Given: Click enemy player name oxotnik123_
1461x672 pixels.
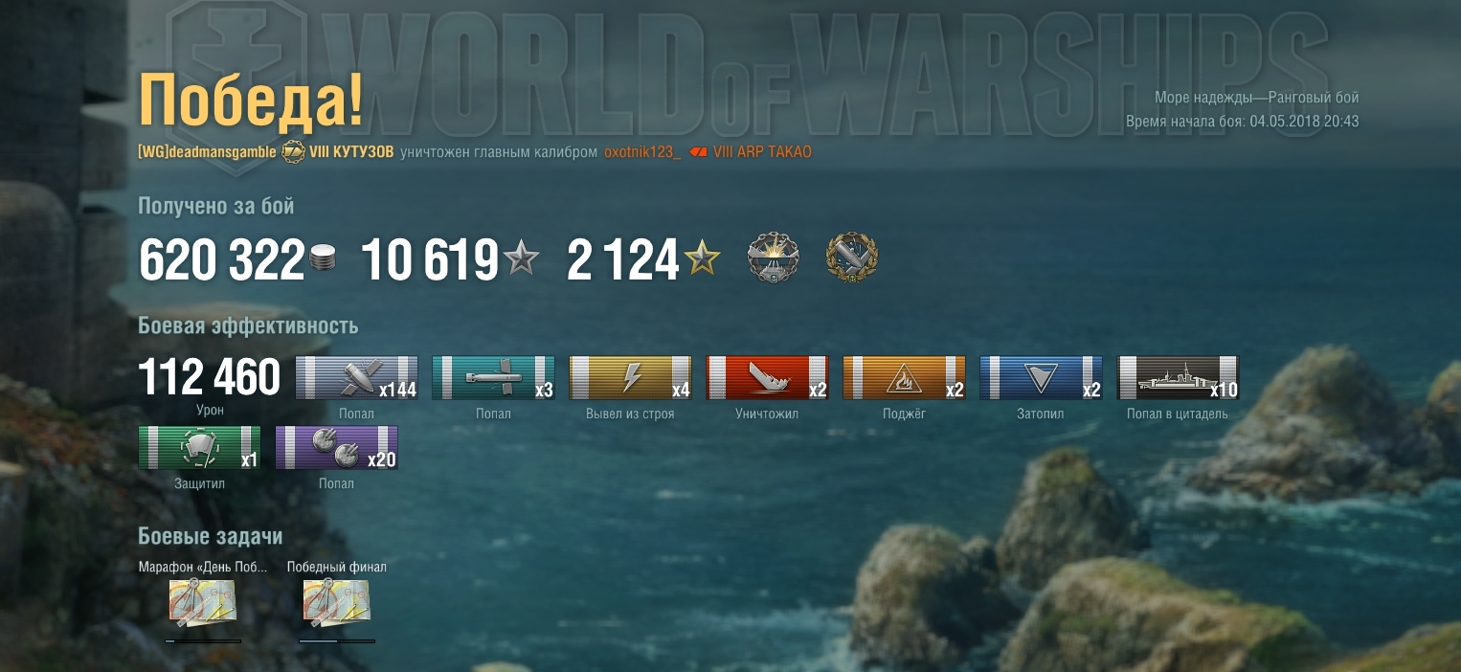Looking at the screenshot, I should (642, 152).
